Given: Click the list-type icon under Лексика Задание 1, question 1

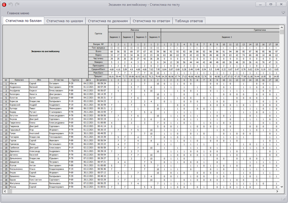Looking at the screenshot, I should coord(112,48).
